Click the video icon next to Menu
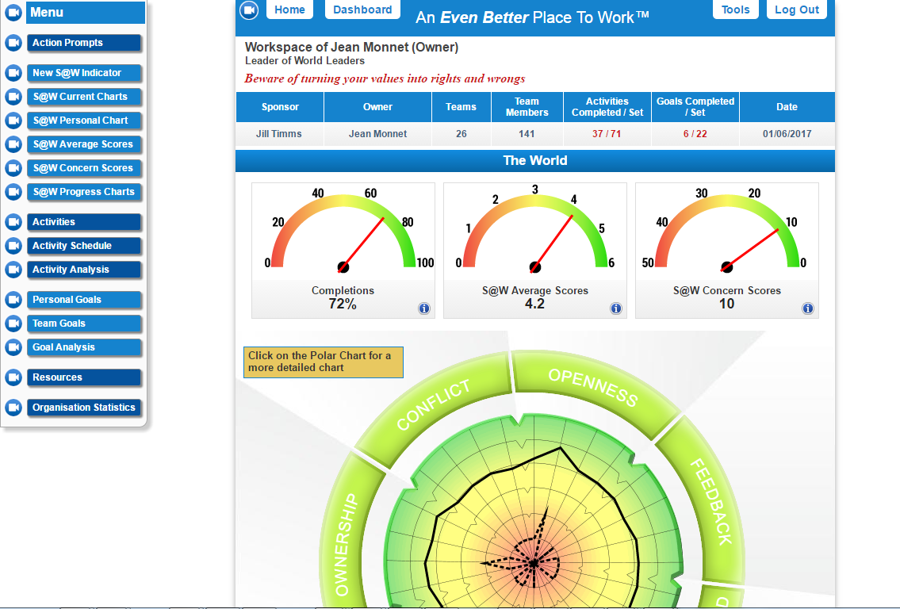 click(x=13, y=13)
